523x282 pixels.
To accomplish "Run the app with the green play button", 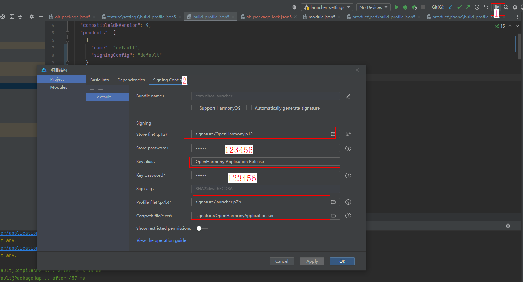I will [x=397, y=7].
